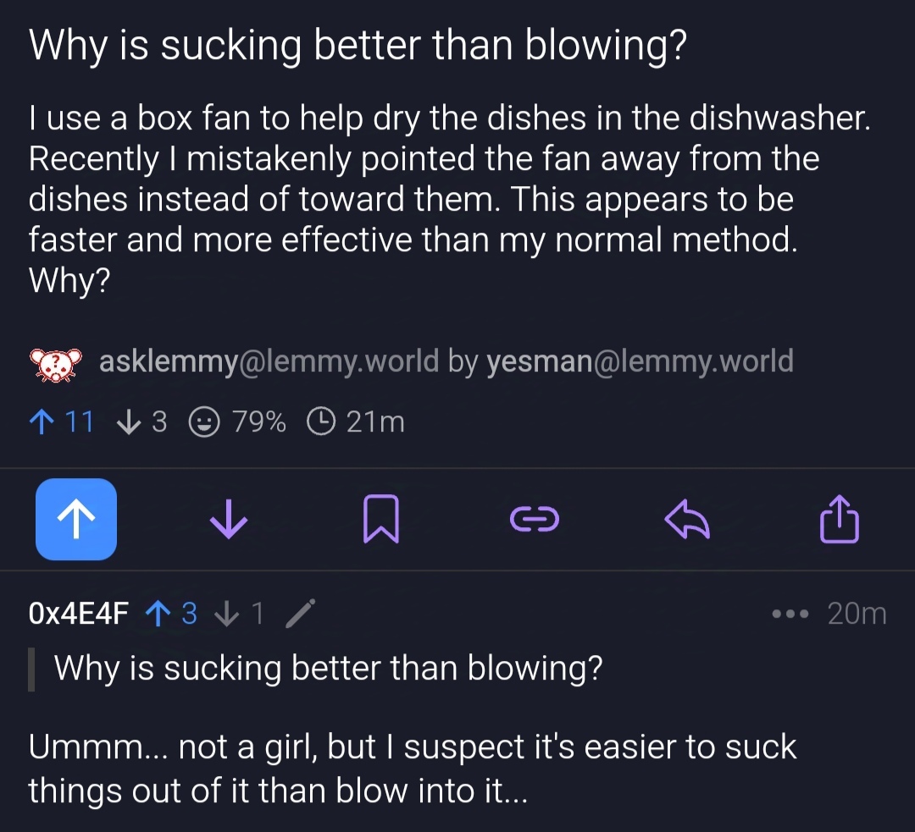Reply to the post
The height and width of the screenshot is (832, 915).
[x=687, y=519]
